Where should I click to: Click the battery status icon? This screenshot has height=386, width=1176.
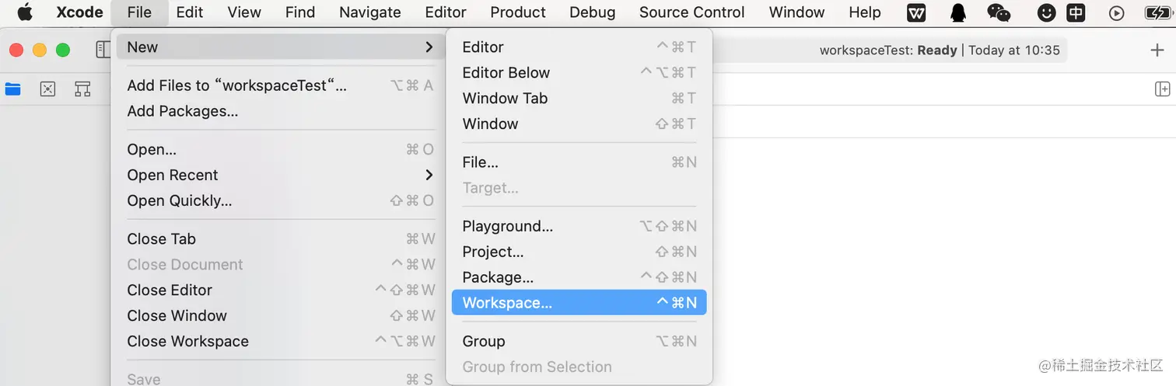click(1157, 12)
